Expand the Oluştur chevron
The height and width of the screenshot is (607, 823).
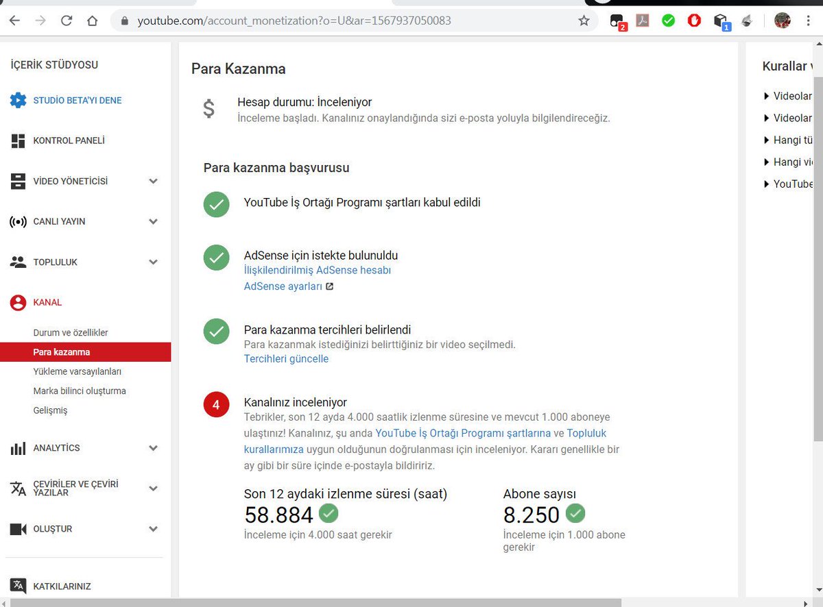pos(154,529)
